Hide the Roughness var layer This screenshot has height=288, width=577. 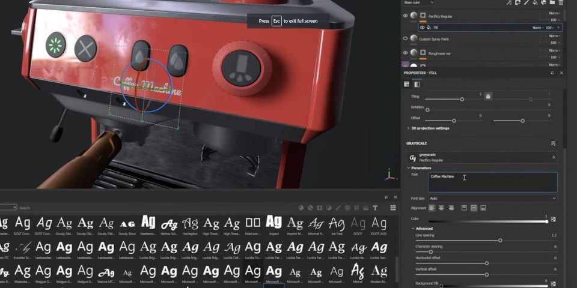(405, 53)
